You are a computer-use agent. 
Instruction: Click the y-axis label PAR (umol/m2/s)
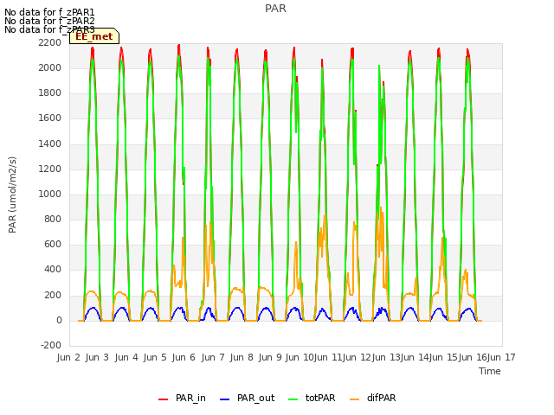12,195
